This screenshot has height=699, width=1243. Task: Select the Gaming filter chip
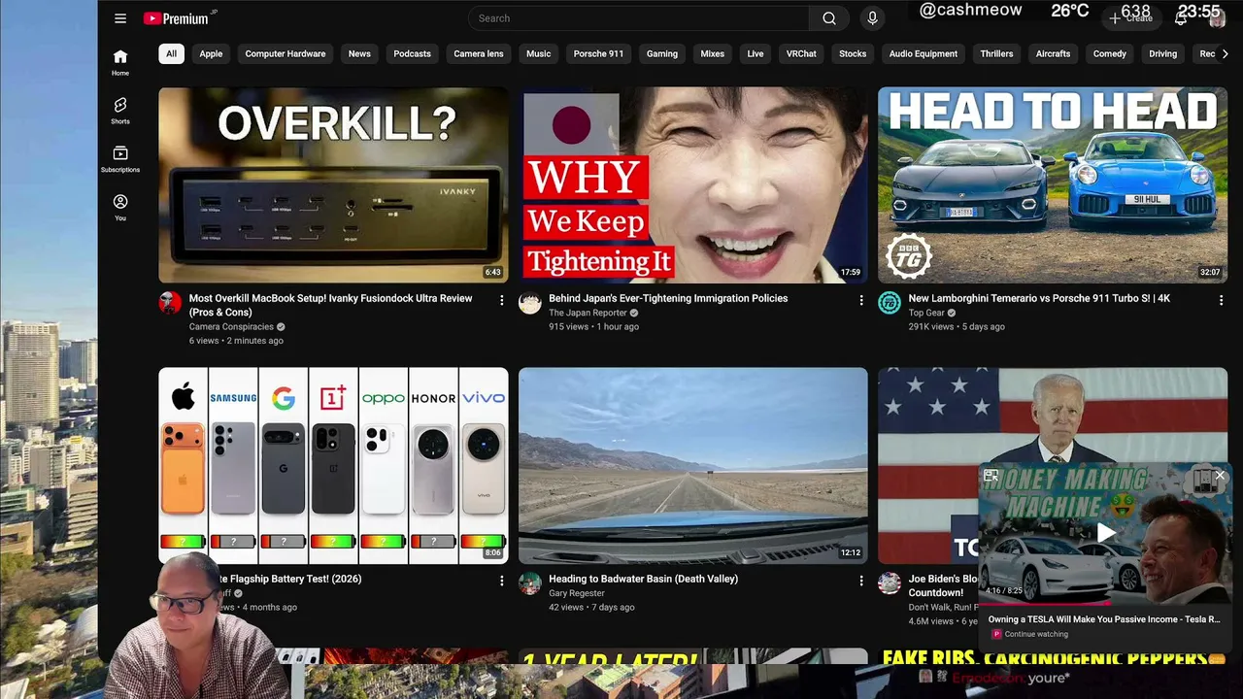(x=662, y=54)
